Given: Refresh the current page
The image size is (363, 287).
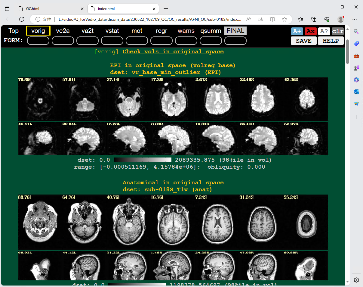Looking at the screenshot, I should tap(22, 19).
